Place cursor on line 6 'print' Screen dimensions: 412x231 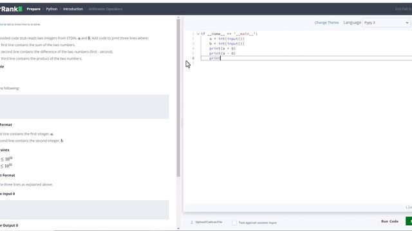click(x=214, y=58)
